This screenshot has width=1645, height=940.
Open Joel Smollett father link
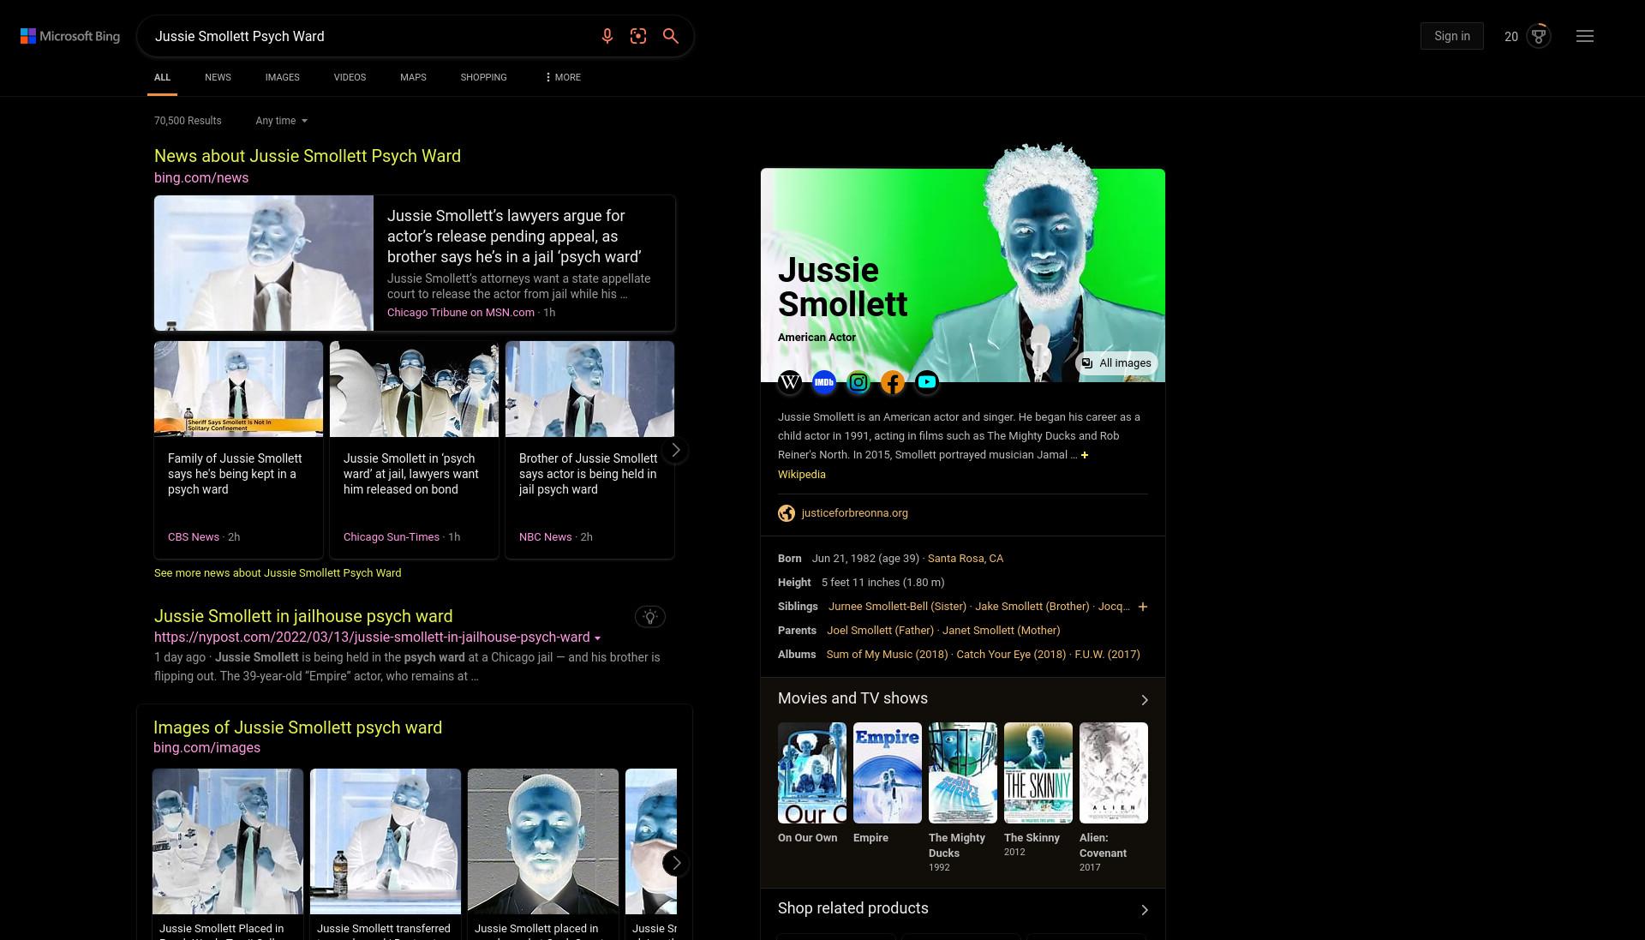click(880, 631)
